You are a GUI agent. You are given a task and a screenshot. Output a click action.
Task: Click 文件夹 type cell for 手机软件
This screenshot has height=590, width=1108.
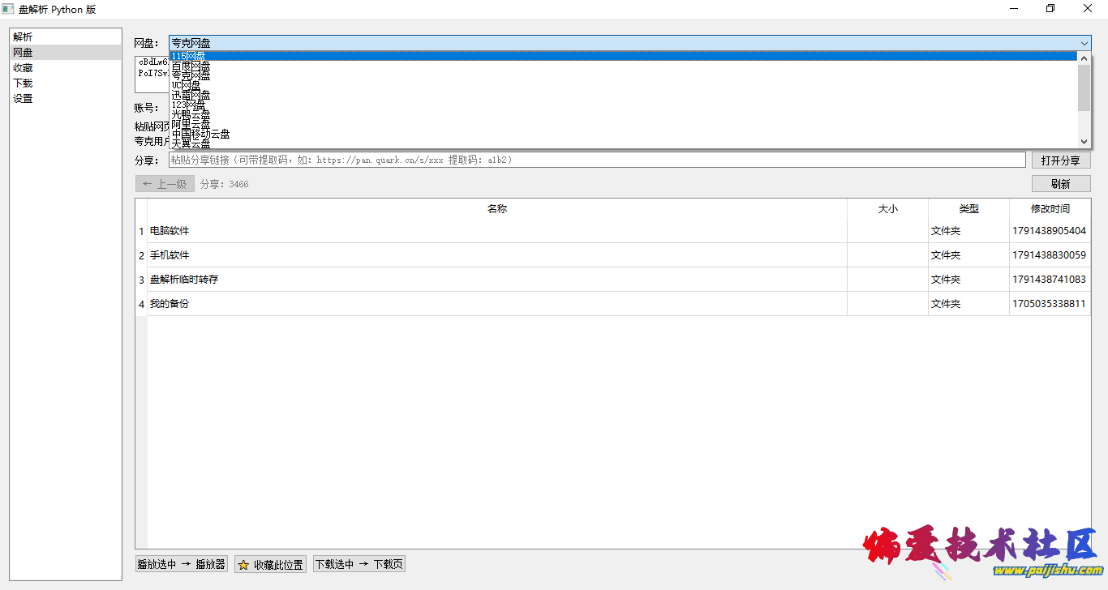969,255
